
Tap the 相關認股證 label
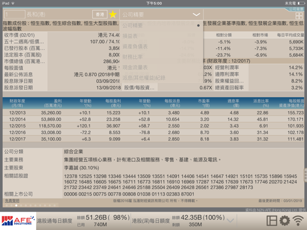[16, 176]
